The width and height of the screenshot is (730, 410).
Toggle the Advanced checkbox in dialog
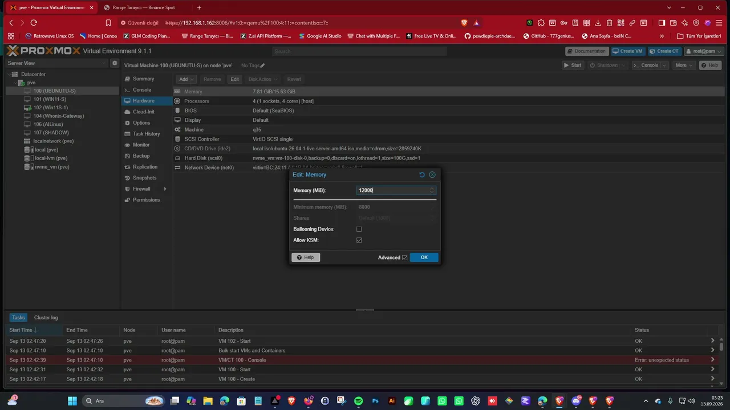click(405, 257)
